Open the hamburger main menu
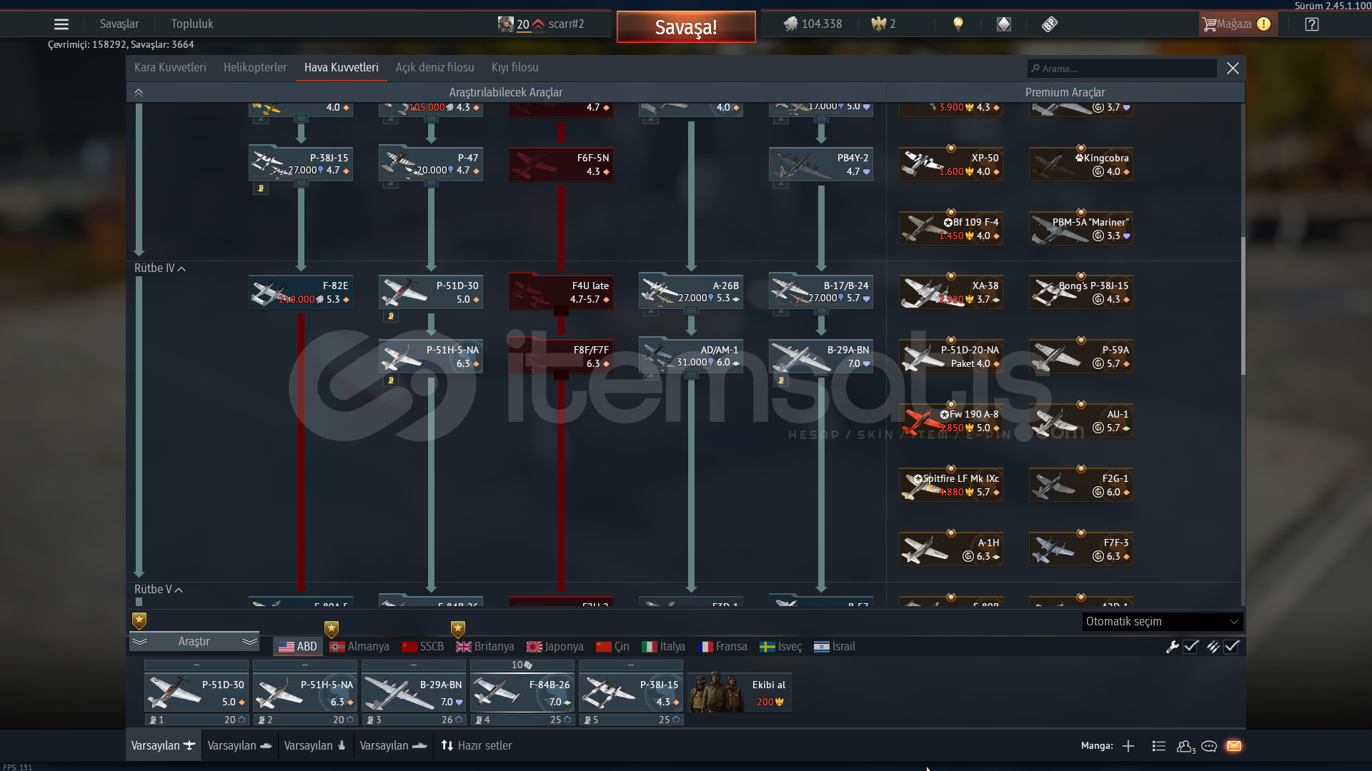The width and height of the screenshot is (1372, 771). point(61,24)
